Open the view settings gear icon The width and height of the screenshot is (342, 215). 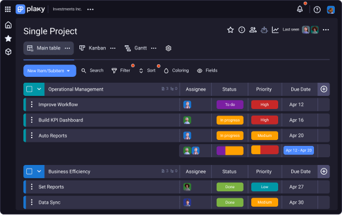(168, 48)
